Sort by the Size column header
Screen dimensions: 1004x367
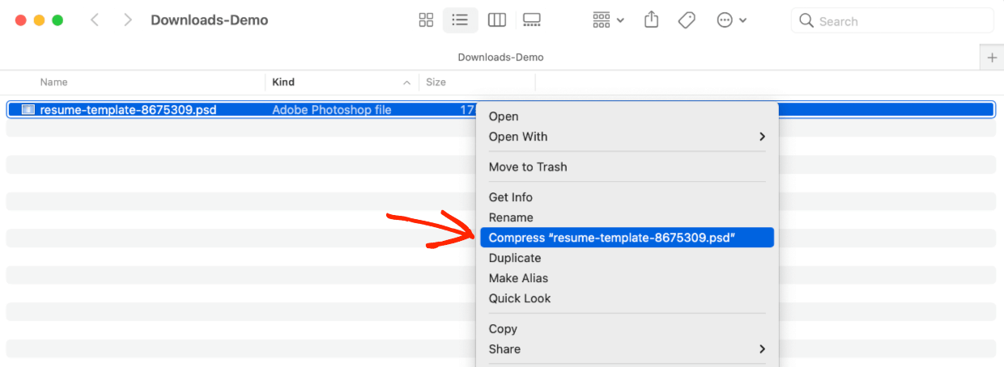click(436, 82)
